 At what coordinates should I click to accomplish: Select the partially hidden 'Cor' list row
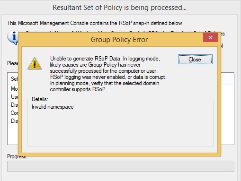coord(14,113)
